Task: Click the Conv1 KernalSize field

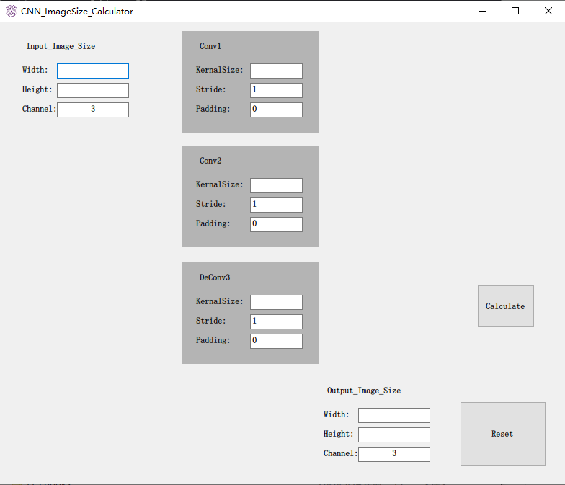Action: coord(277,71)
